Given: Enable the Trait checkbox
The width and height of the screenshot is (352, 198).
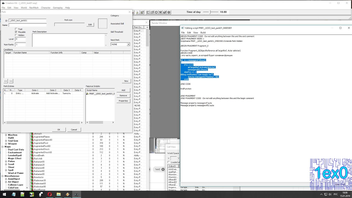Looking at the screenshot, I should (x=16, y=29).
